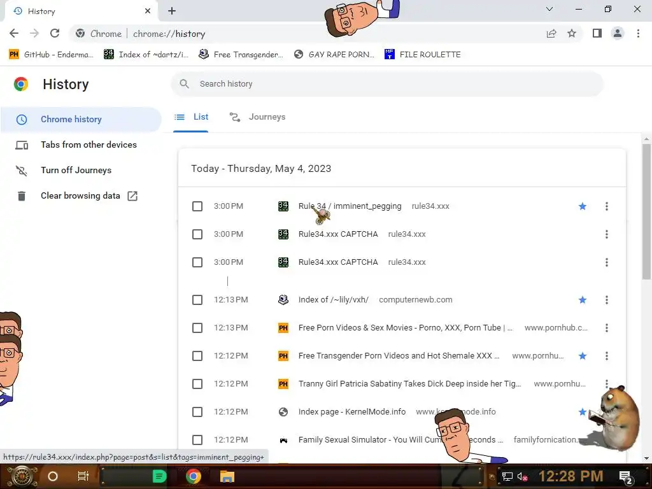Click the blue star on Free Transgender row
This screenshot has height=489, width=652.
(583, 356)
